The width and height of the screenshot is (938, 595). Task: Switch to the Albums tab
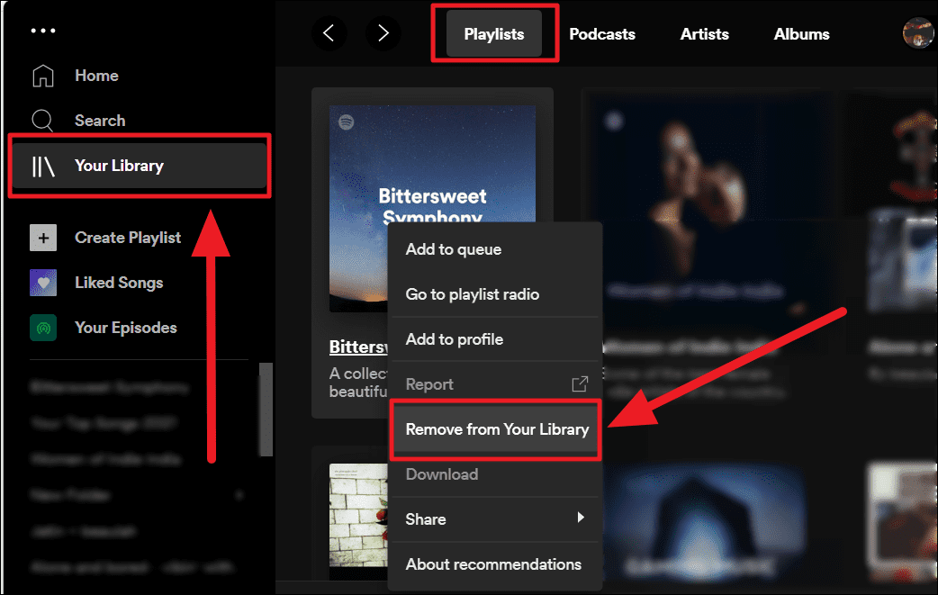tap(801, 34)
